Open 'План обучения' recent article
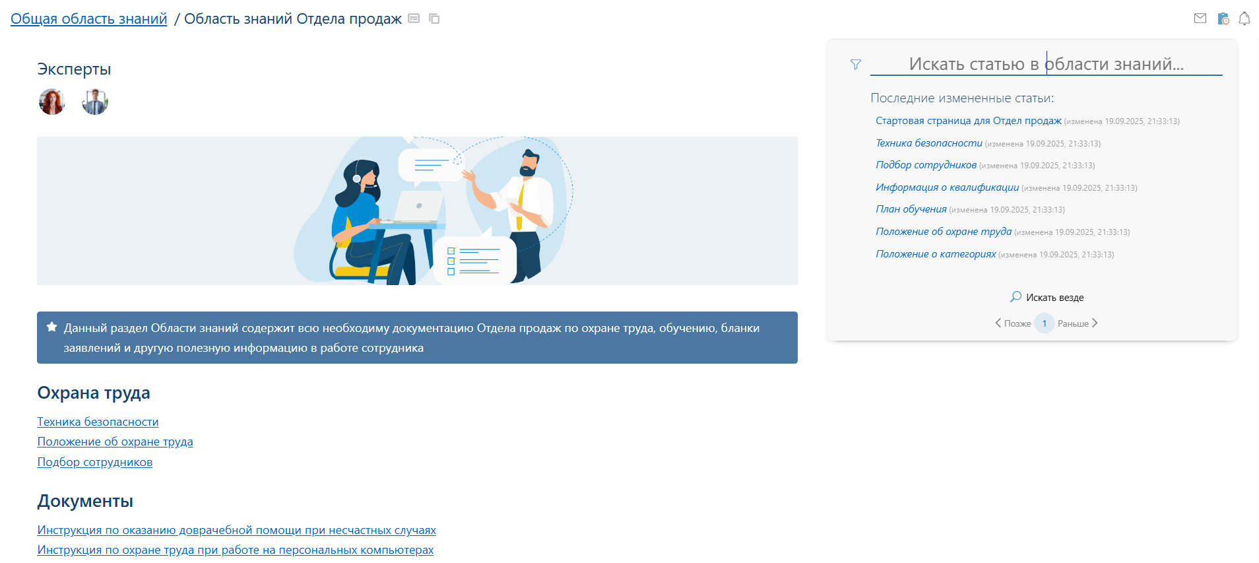1259x563 pixels. 911,209
